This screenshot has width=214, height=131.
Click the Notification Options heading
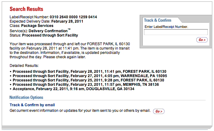(26, 98)
